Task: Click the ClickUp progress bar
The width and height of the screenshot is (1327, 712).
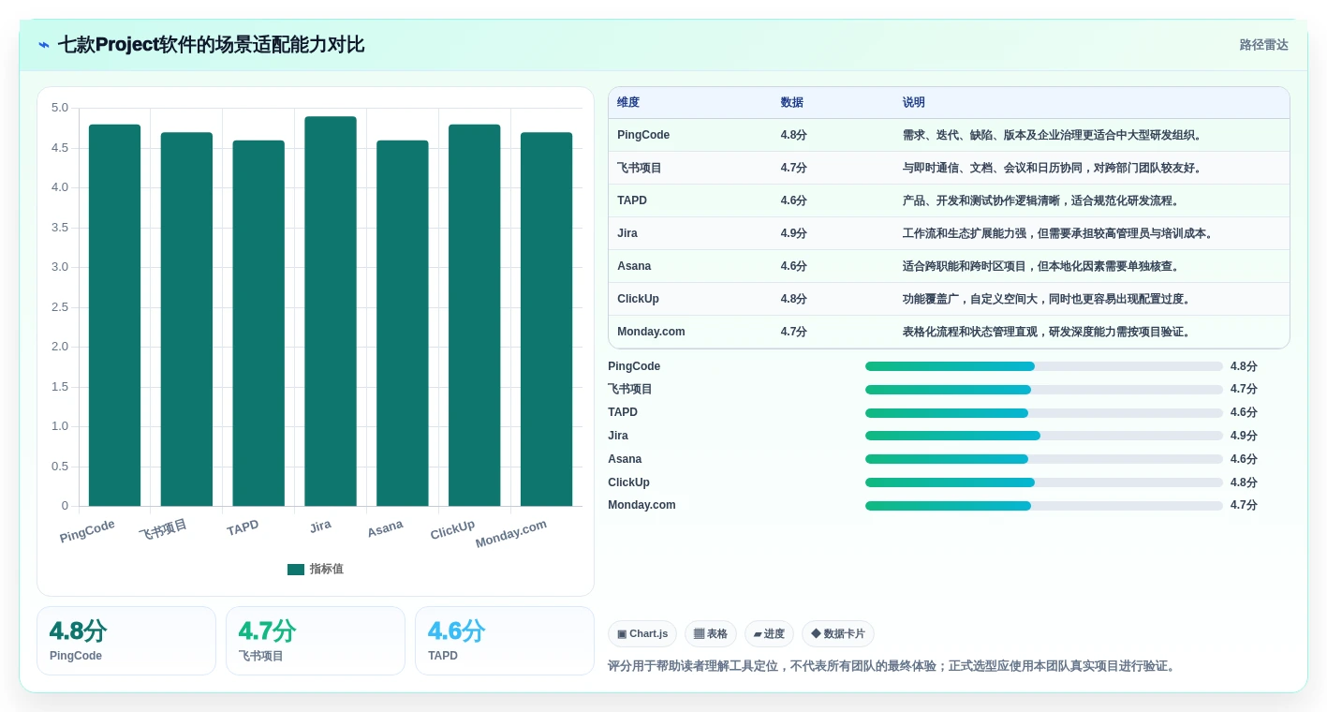Action: (x=1044, y=482)
